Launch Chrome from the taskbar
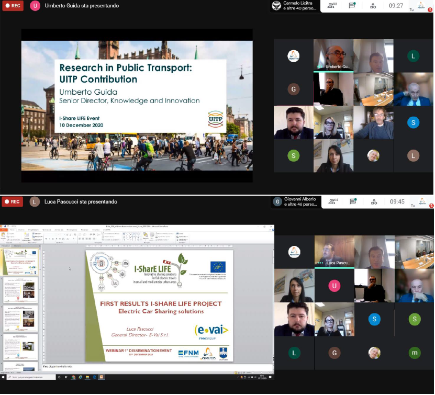Screen dimensions: 435x395 pyautogui.click(x=73, y=377)
